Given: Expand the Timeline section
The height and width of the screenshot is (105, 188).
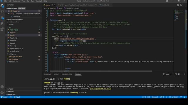Looking at the screenshot, I should (11, 92).
